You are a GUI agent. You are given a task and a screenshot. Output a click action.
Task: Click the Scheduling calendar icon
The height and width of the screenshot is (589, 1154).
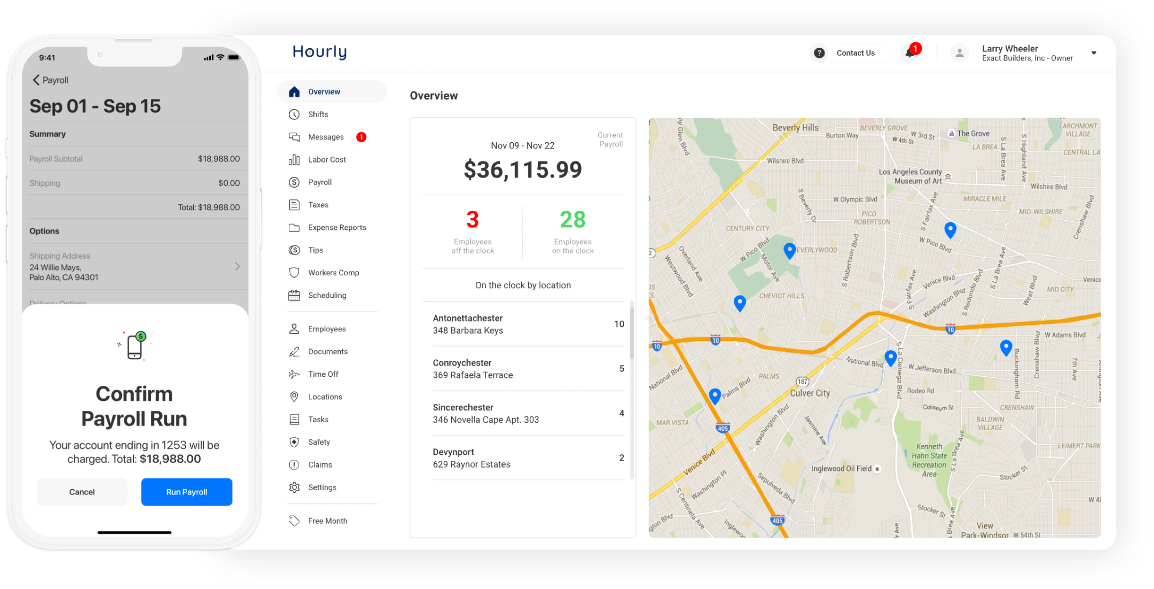click(294, 295)
